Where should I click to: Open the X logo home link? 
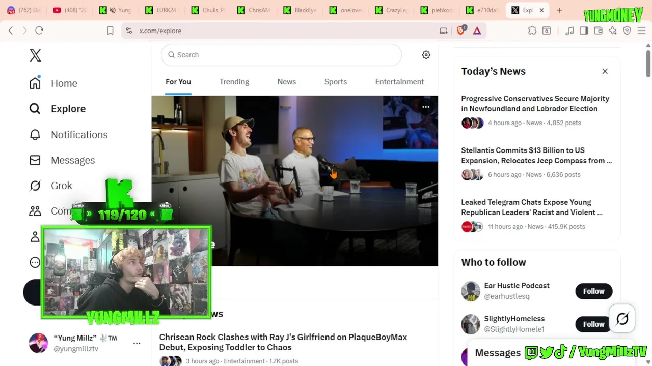pyautogui.click(x=35, y=55)
